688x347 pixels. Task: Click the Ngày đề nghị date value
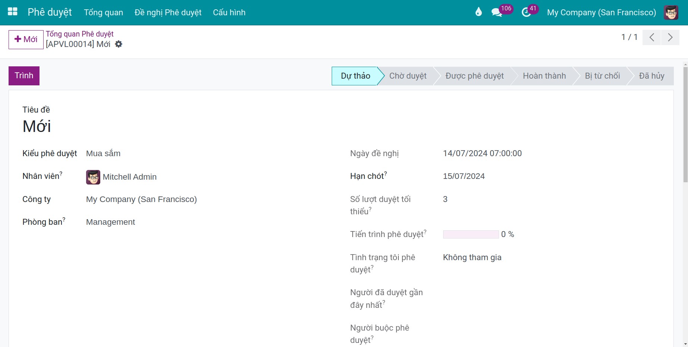482,154
